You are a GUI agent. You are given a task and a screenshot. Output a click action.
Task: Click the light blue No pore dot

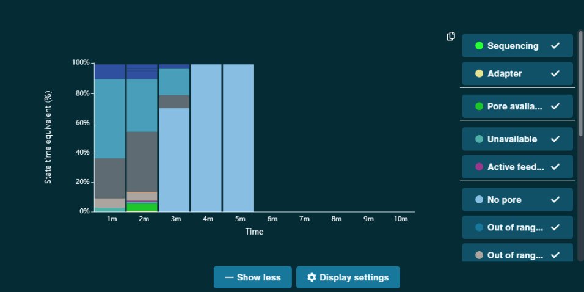pos(479,200)
